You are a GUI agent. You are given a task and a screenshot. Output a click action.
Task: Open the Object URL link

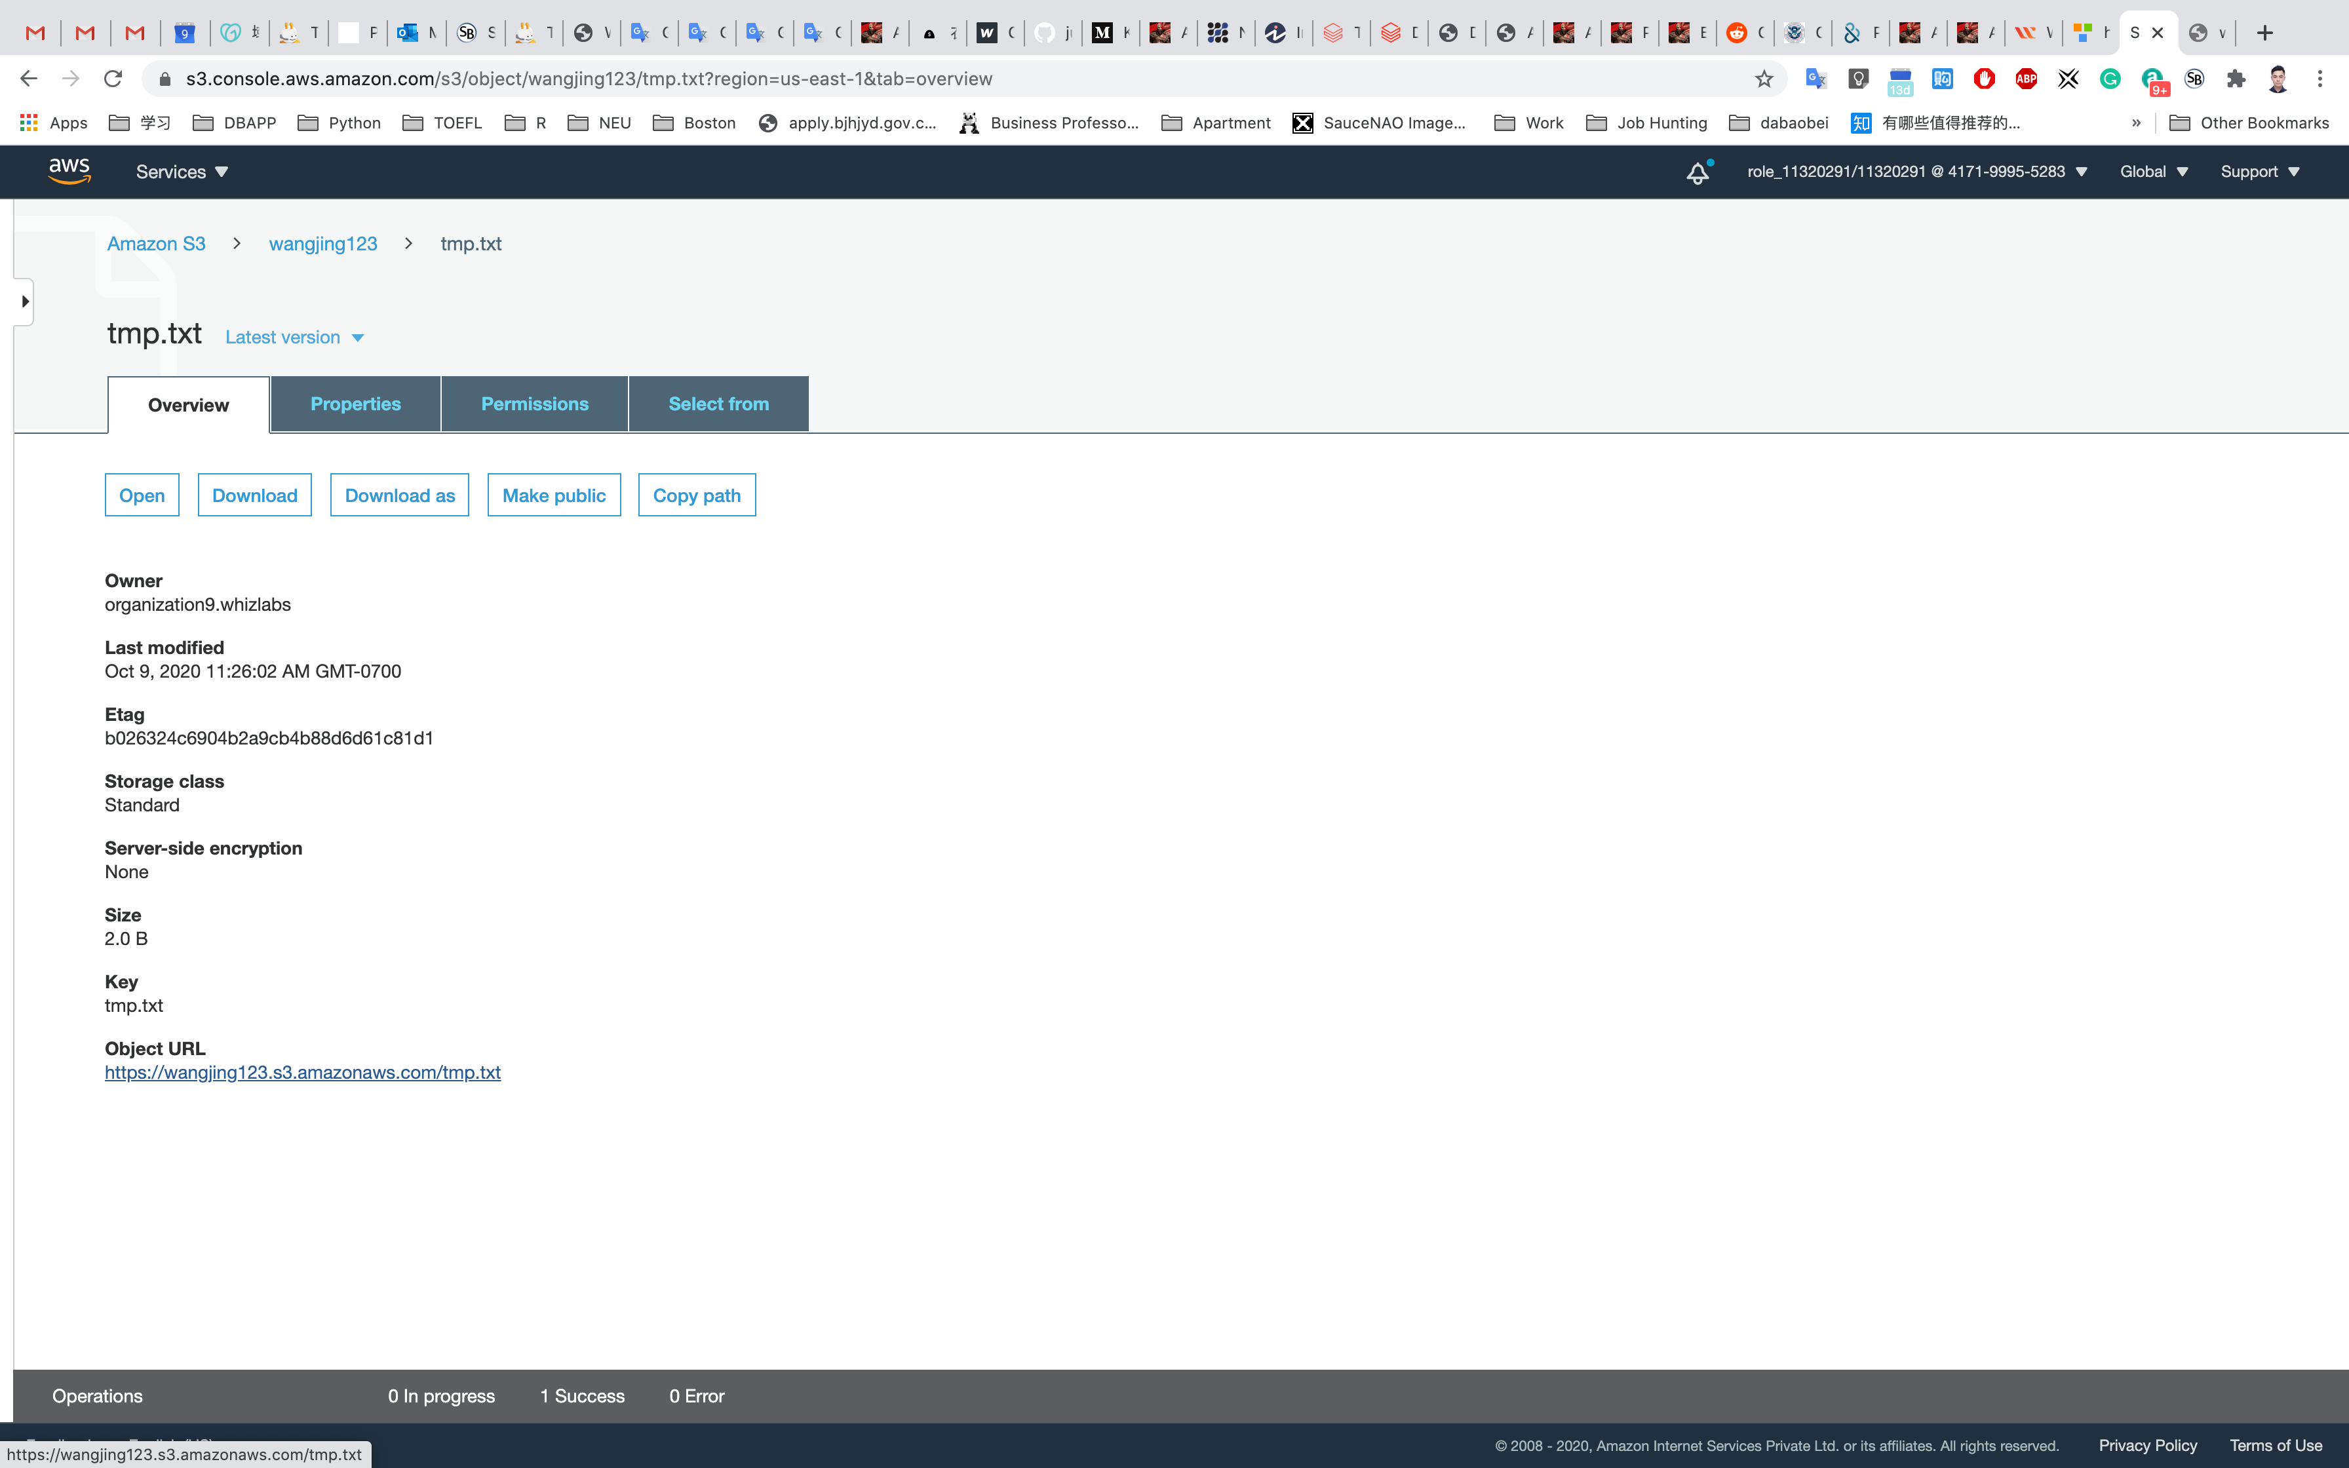tap(303, 1072)
